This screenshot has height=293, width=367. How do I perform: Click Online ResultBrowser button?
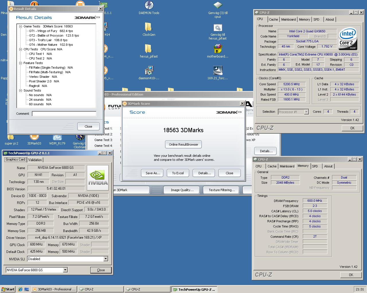183,144
